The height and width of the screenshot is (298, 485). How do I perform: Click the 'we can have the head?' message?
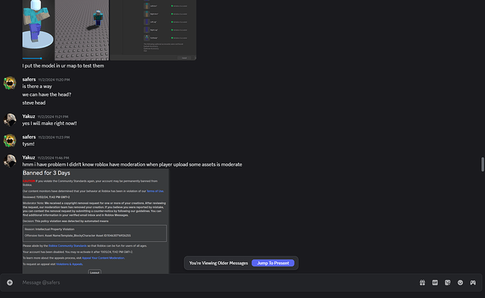pos(46,95)
